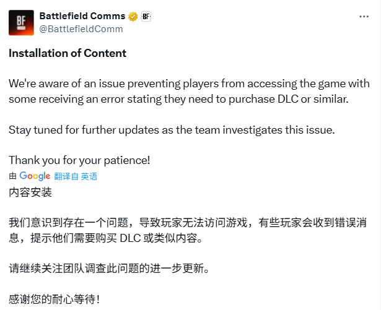Click the We're aware of an issue paragraph
381x310 pixels.
point(190,92)
